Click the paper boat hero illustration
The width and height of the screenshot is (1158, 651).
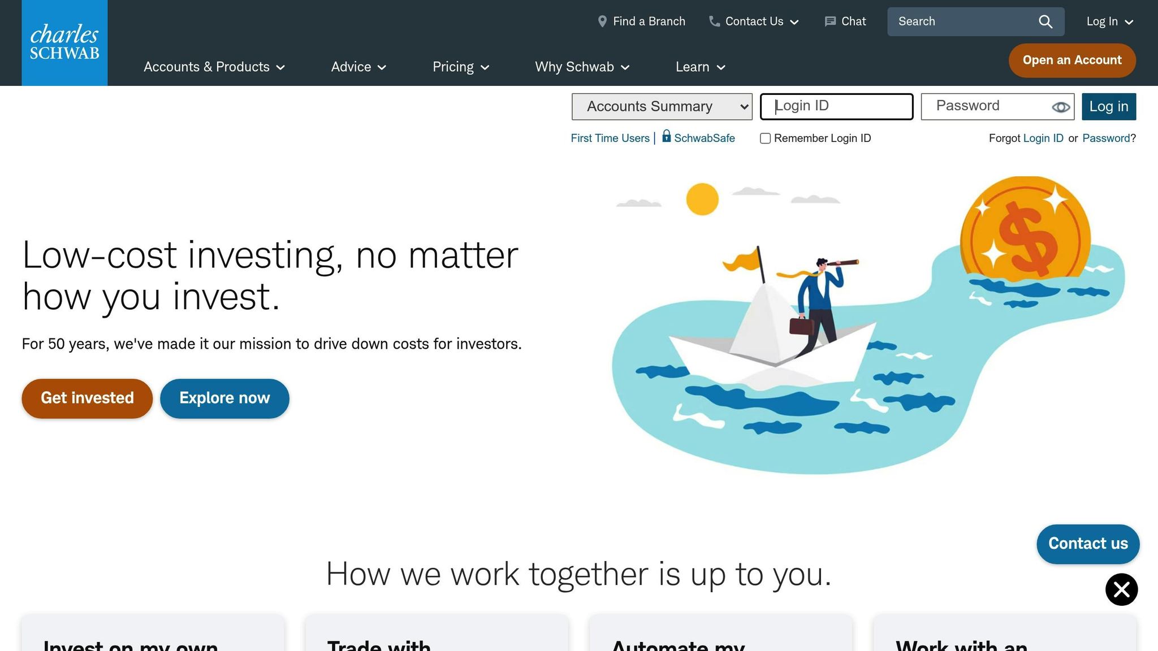(x=868, y=325)
